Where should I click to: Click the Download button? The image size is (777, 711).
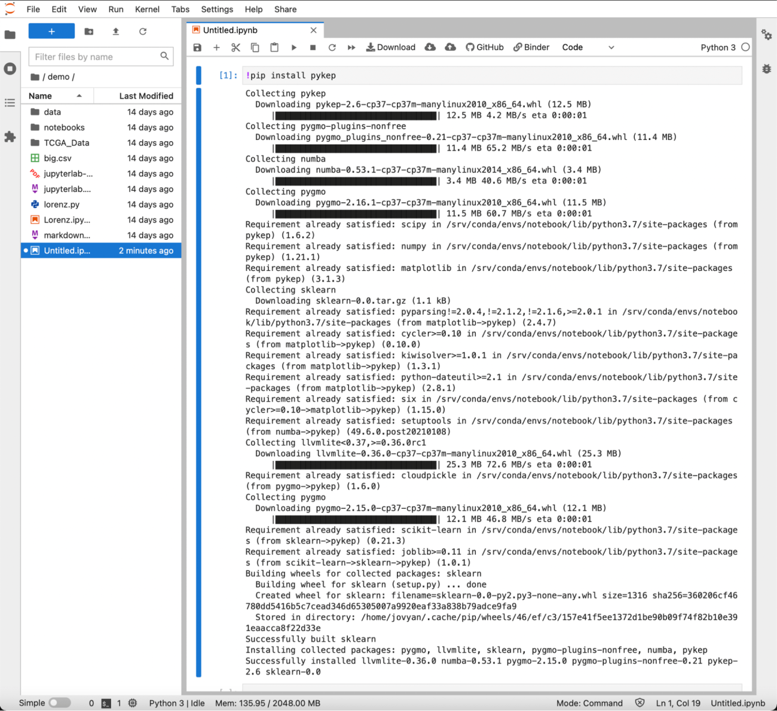point(390,47)
